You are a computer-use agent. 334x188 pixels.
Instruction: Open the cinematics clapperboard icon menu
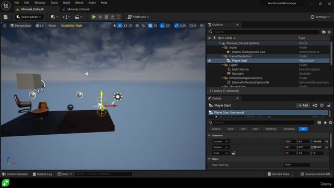pyautogui.click(x=78, y=17)
